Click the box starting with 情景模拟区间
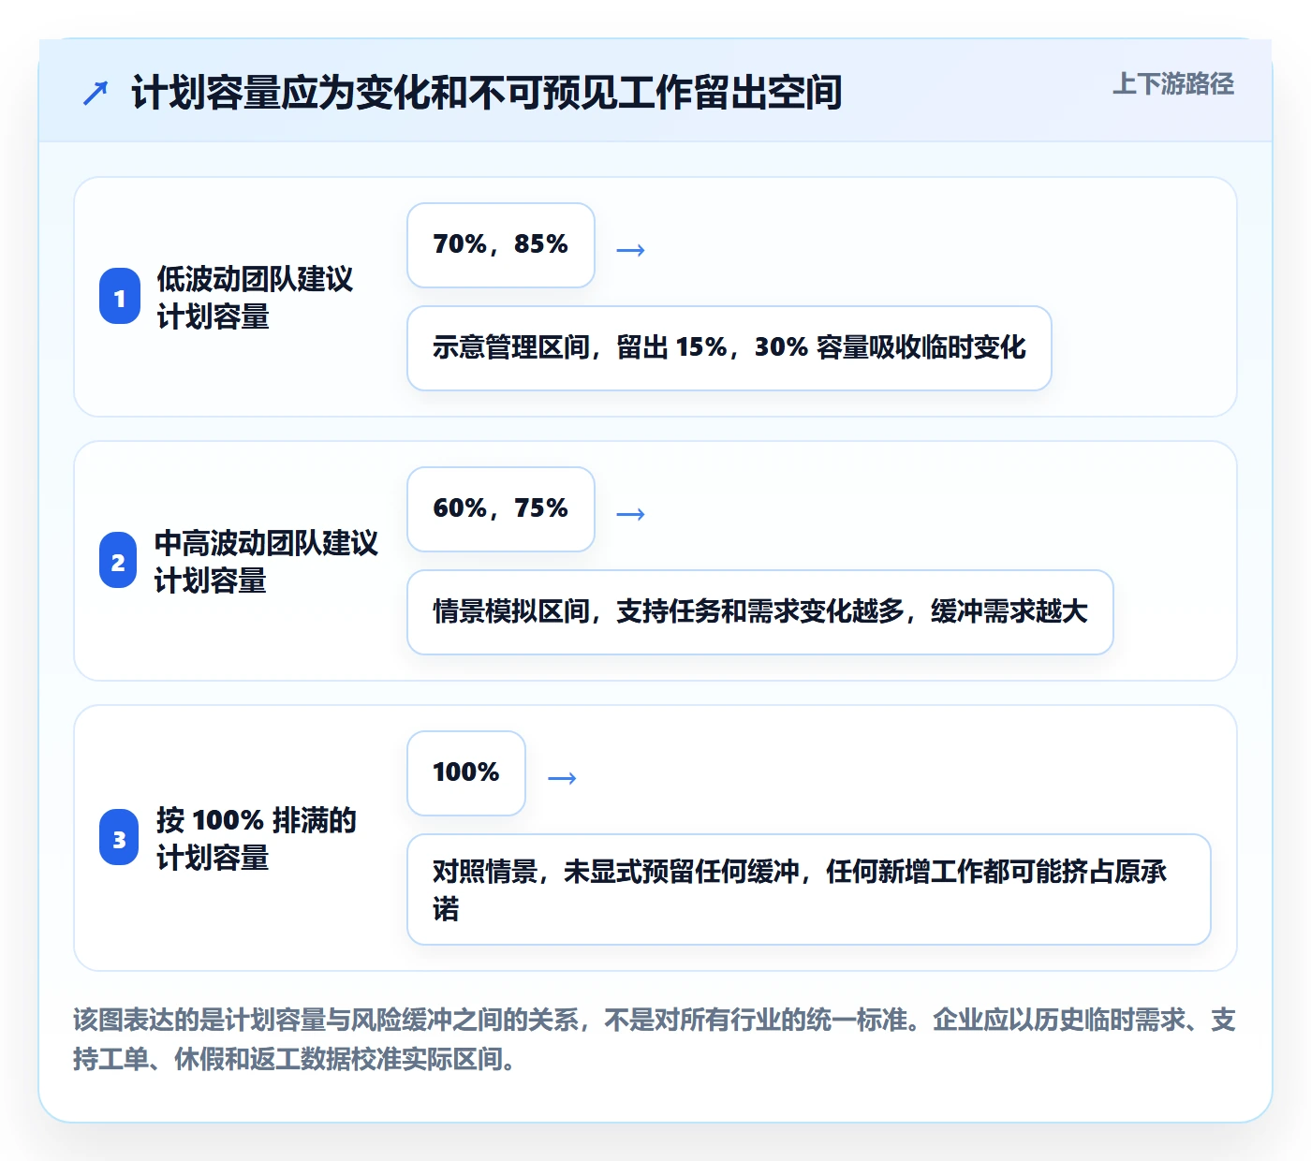The width and height of the screenshot is (1311, 1161). pyautogui.click(x=760, y=612)
